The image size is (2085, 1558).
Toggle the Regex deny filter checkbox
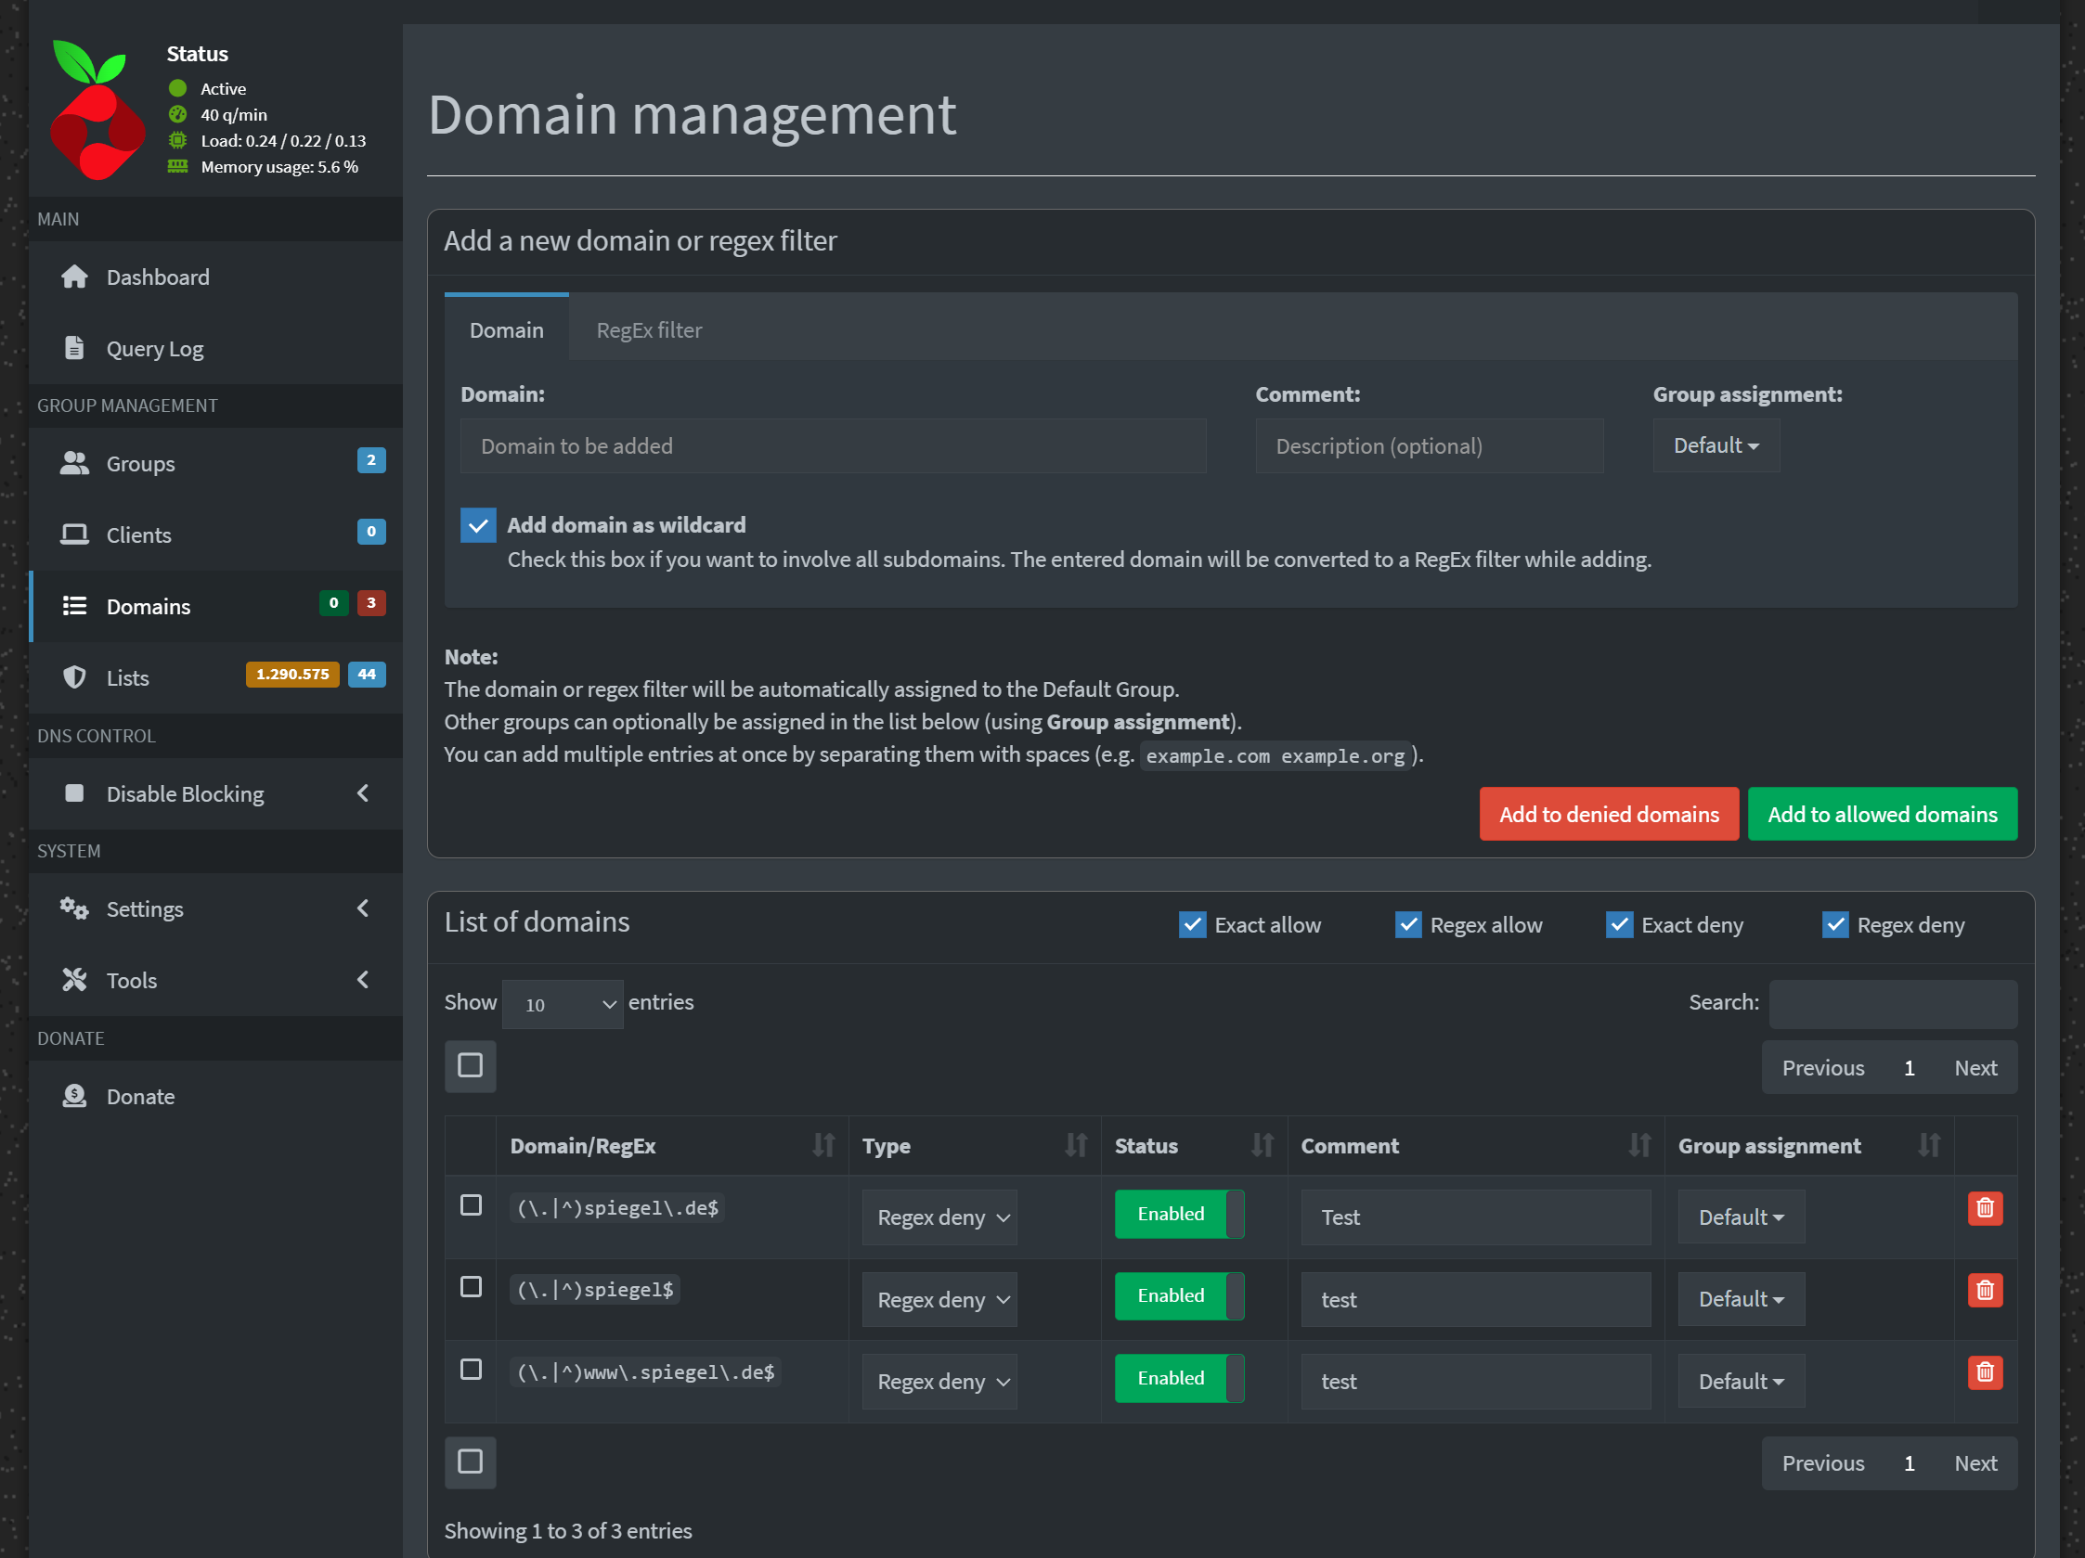coord(1834,925)
